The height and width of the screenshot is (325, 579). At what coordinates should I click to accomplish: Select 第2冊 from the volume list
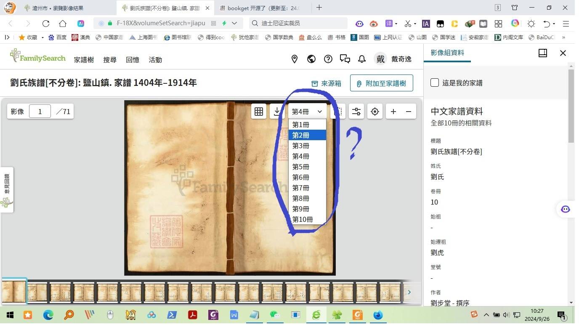pyautogui.click(x=307, y=135)
